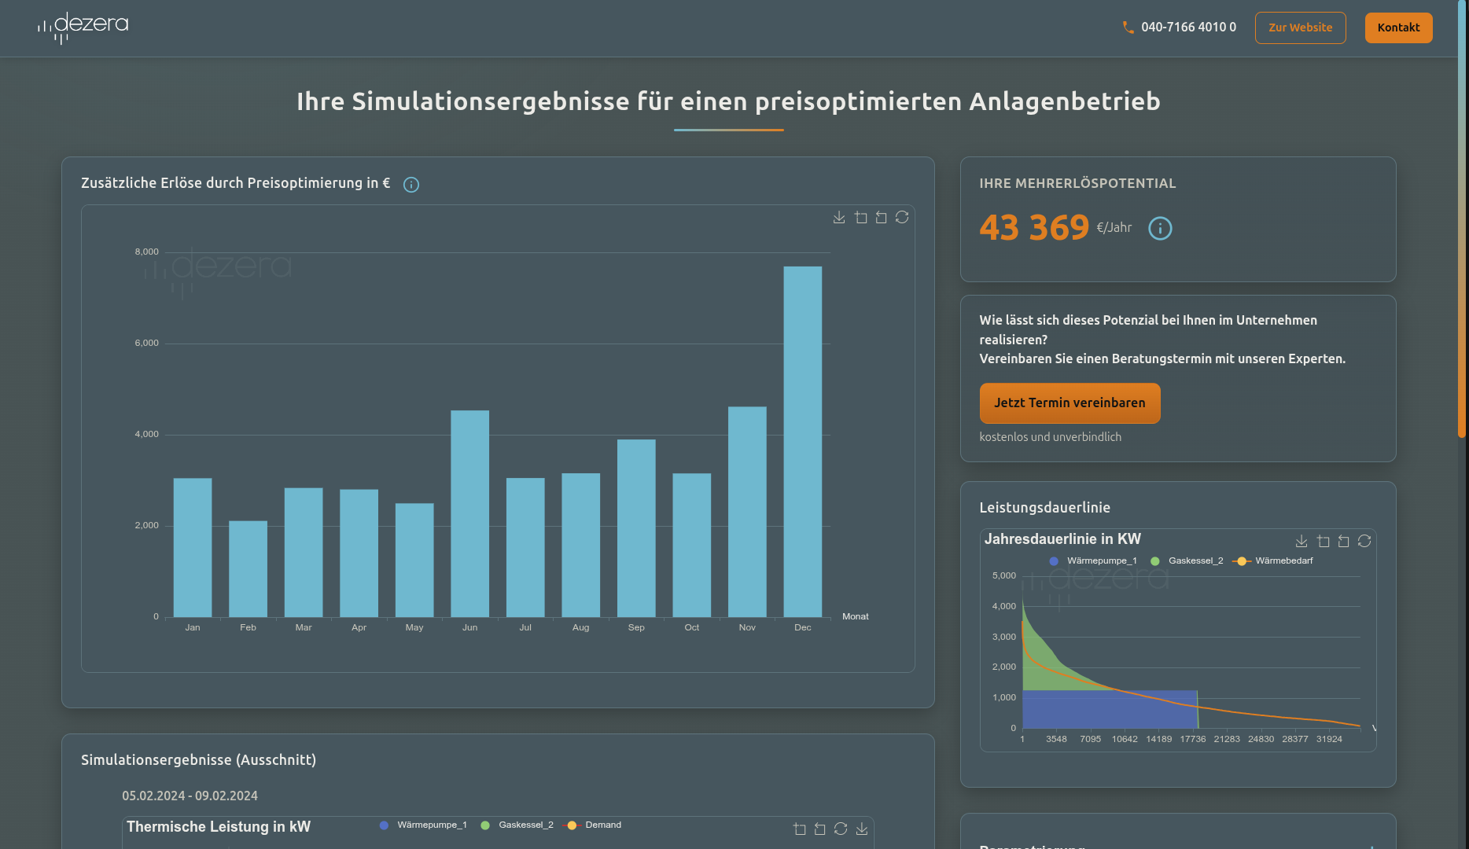Click Jetzt Termin vereinbaren button
1469x849 pixels.
[x=1070, y=403]
